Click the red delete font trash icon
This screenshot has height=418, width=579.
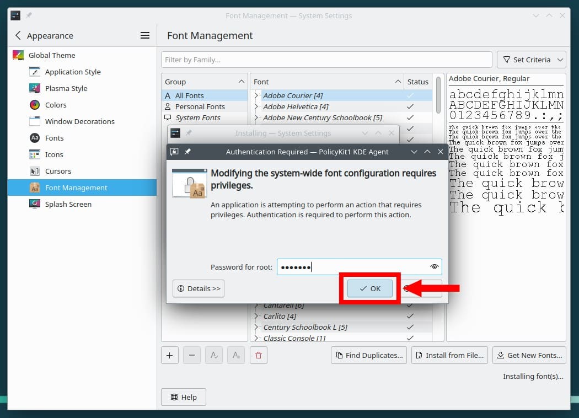click(x=258, y=355)
